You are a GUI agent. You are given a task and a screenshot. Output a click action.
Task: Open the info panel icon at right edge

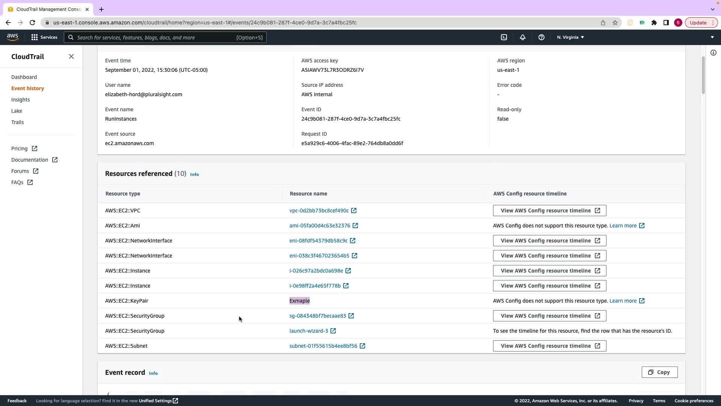[713, 53]
